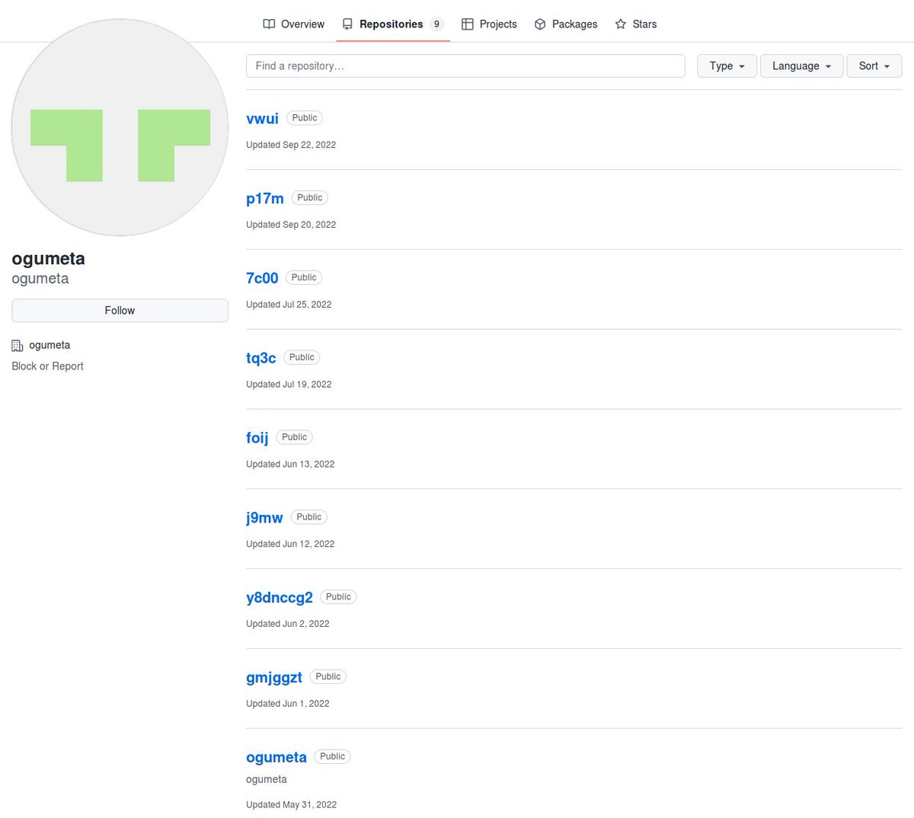The width and height of the screenshot is (914, 818).
Task: Click the Block or Report link
Action: (x=47, y=366)
